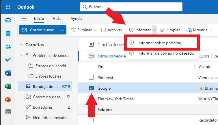Expand the Correo nuevo dropdown arrow
The height and width of the screenshot is (125, 218).
coord(62,30)
